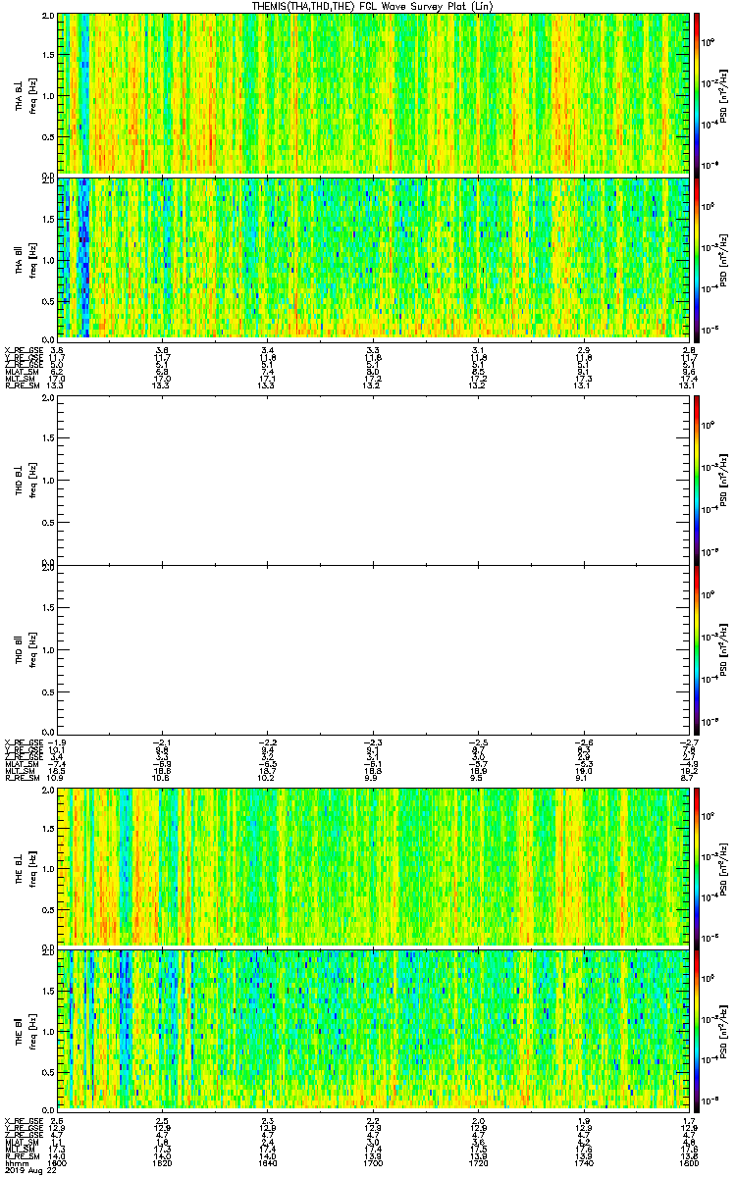Click the 1740 time tick label

click(x=583, y=1162)
